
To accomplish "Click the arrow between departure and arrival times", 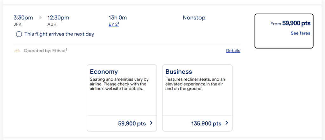I will coord(41,17).
